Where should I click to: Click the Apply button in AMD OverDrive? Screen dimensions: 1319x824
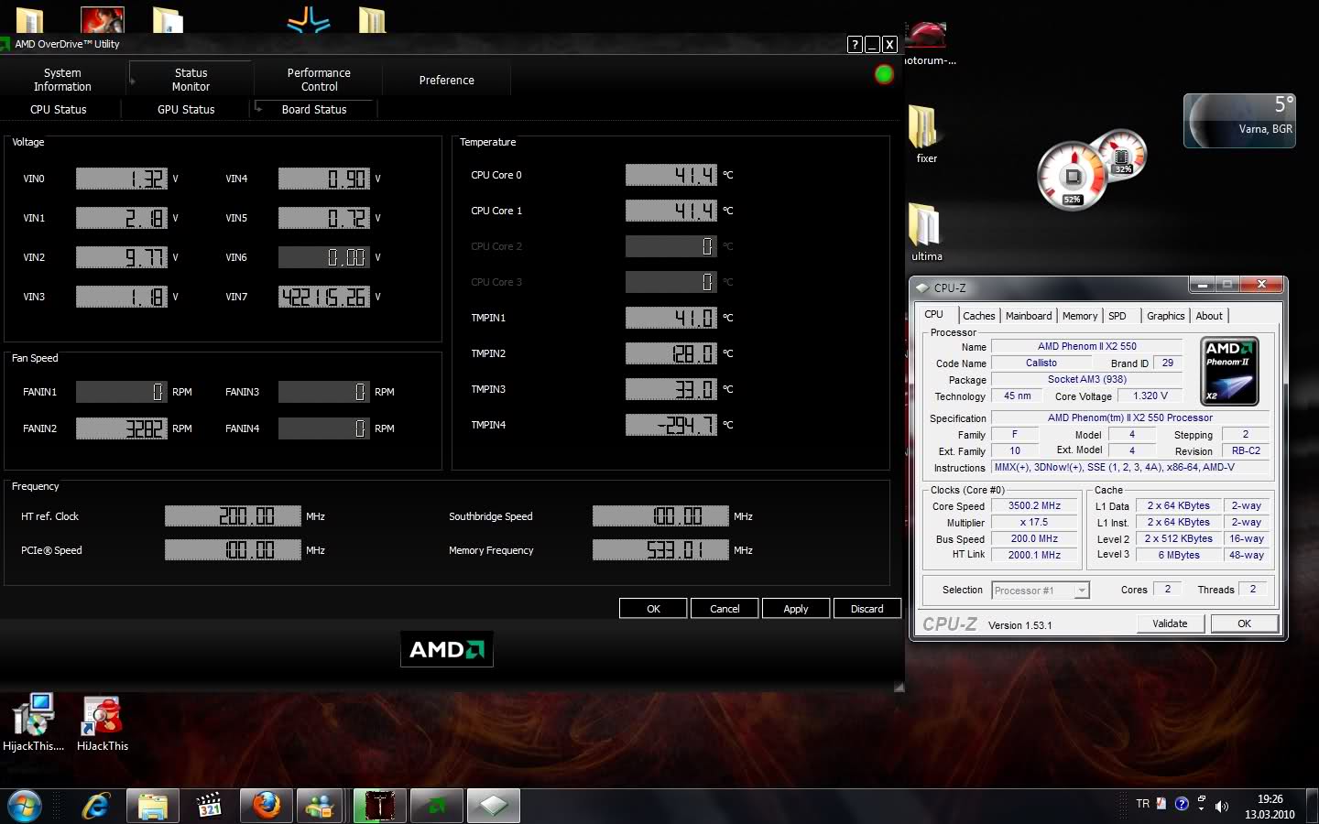click(x=796, y=608)
